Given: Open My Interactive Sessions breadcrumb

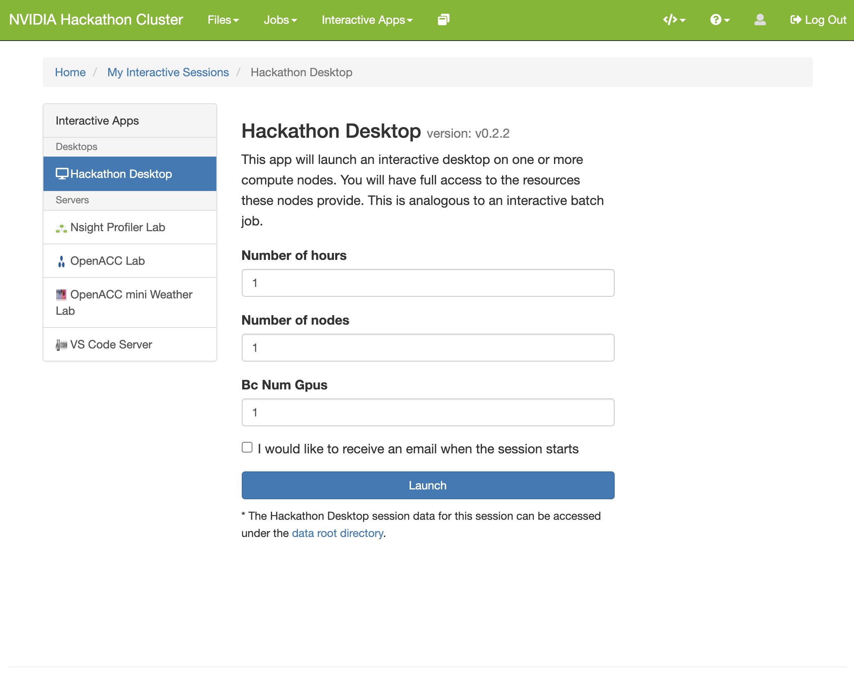Looking at the screenshot, I should [x=168, y=72].
